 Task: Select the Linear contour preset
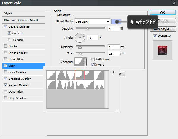click(x=51, y=75)
